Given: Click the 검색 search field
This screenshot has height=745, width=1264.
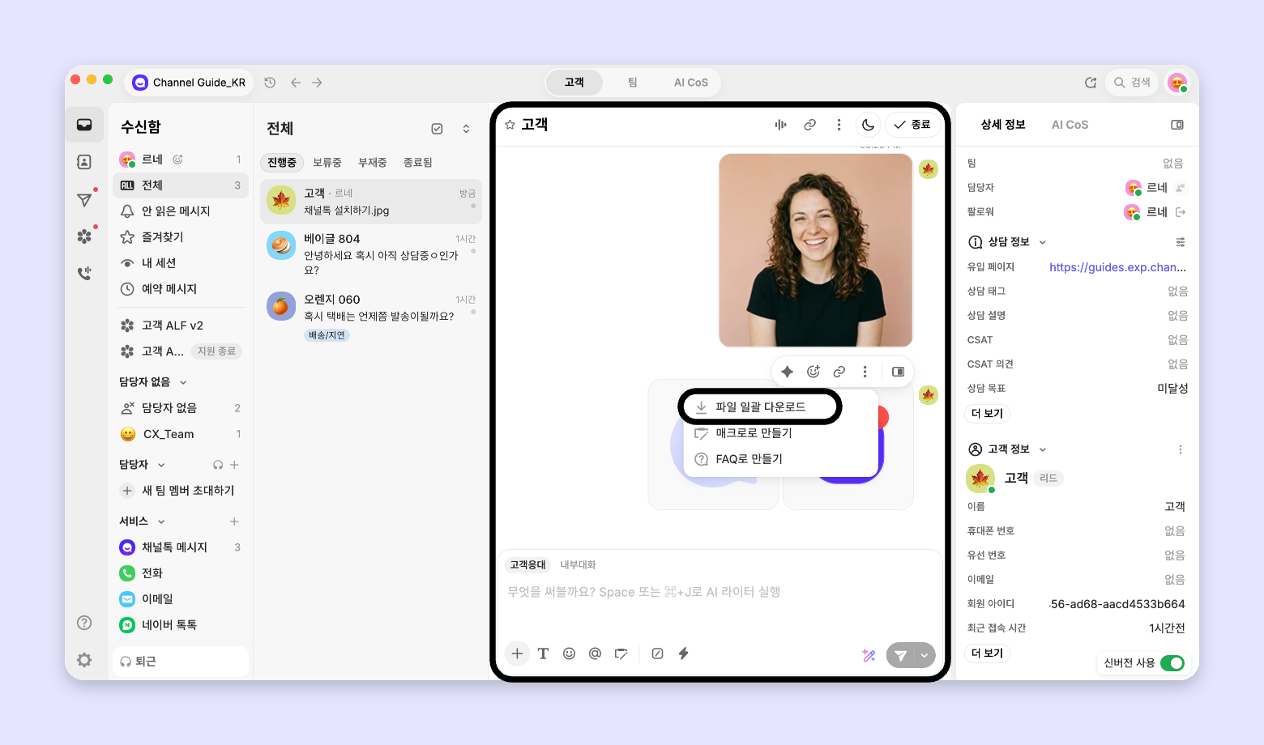Looking at the screenshot, I should pos(1132,83).
